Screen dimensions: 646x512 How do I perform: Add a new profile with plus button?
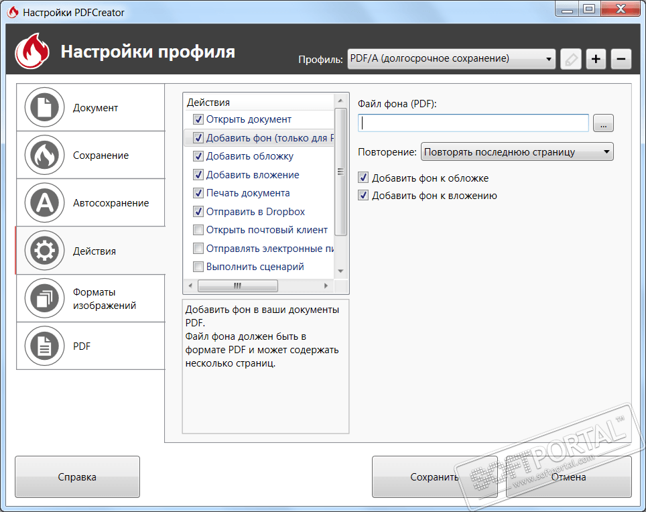pos(596,59)
